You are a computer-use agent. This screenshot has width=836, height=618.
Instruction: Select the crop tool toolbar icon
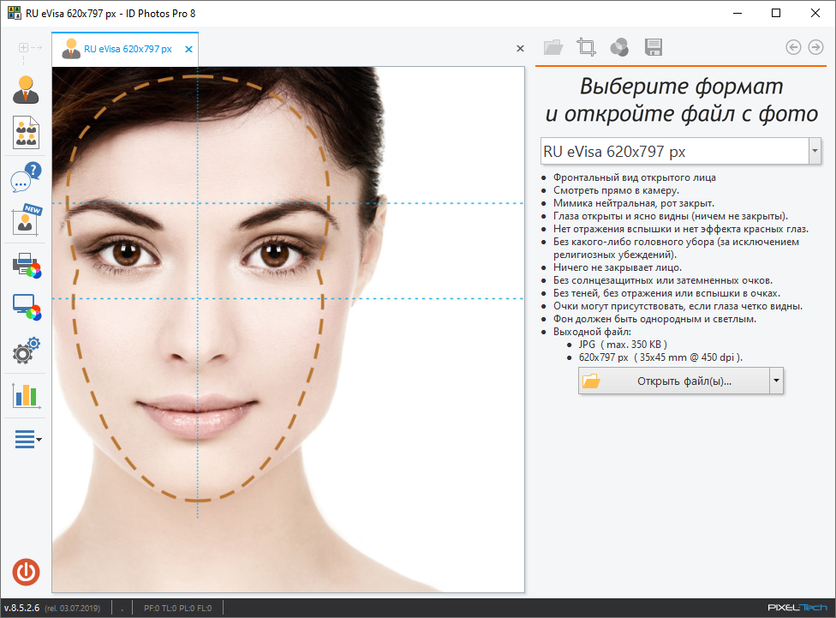click(x=587, y=47)
